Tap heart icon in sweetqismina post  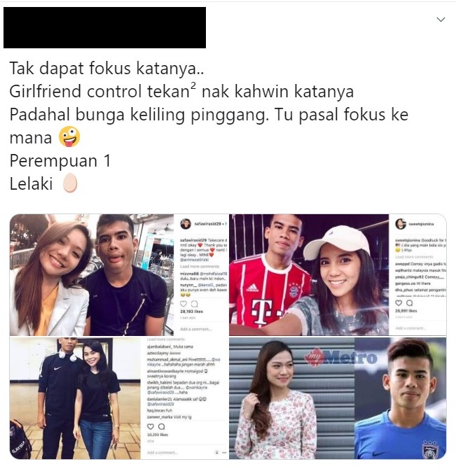click(x=399, y=302)
